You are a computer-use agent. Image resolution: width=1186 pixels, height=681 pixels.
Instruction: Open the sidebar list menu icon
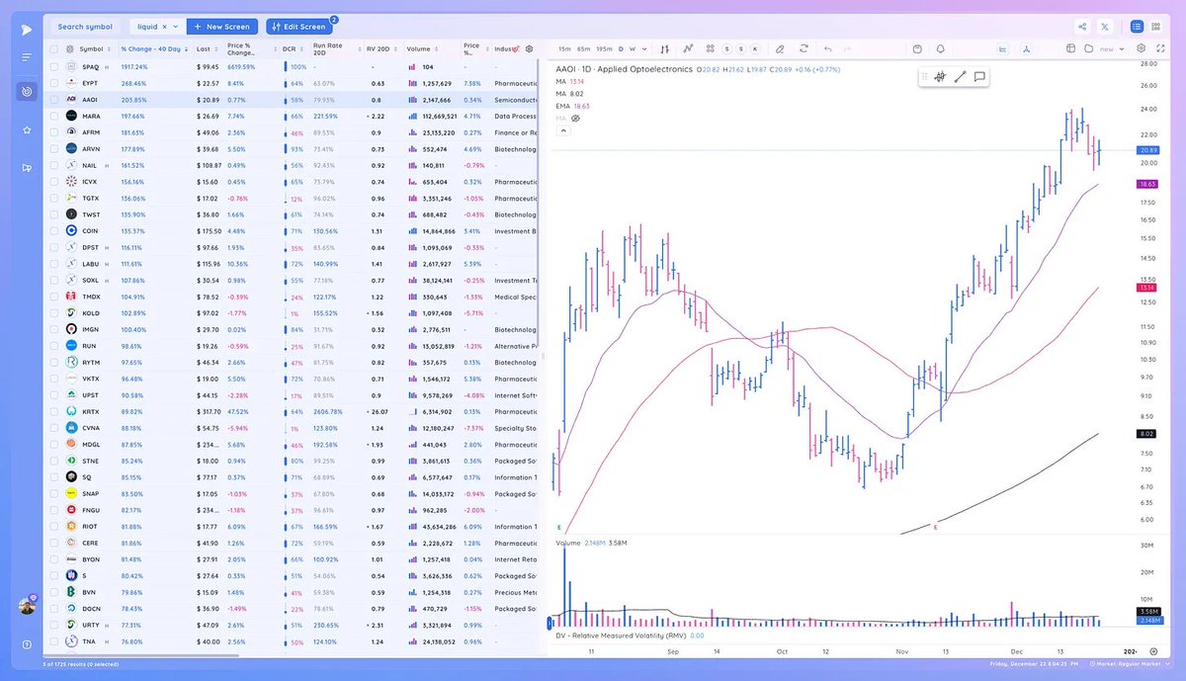(x=27, y=57)
